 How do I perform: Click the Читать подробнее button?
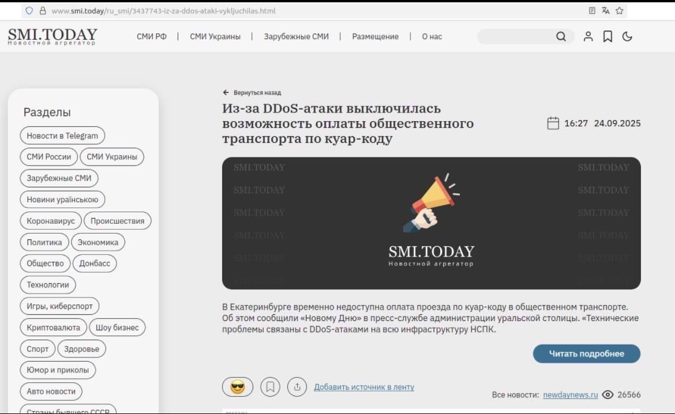[586, 353]
